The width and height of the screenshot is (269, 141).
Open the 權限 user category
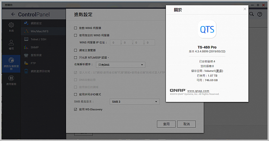click(11, 45)
